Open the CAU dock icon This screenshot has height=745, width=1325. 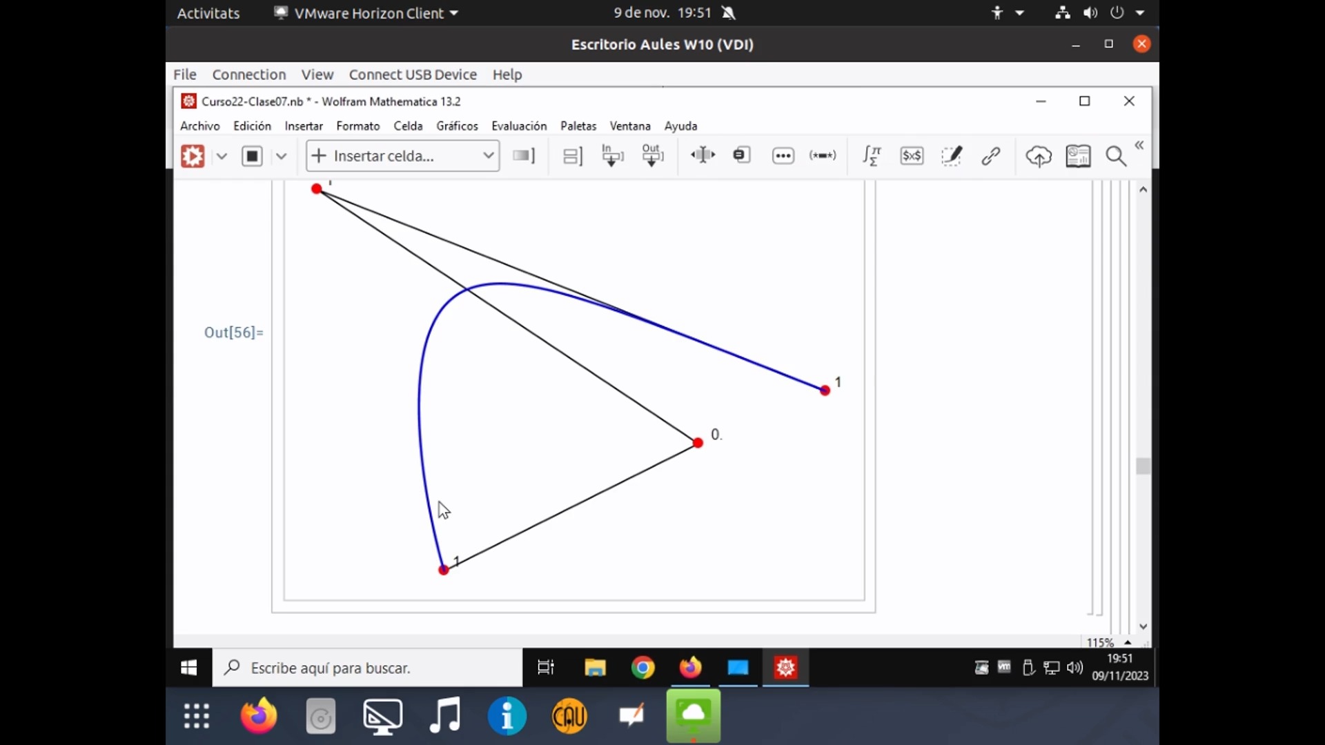[x=569, y=717]
